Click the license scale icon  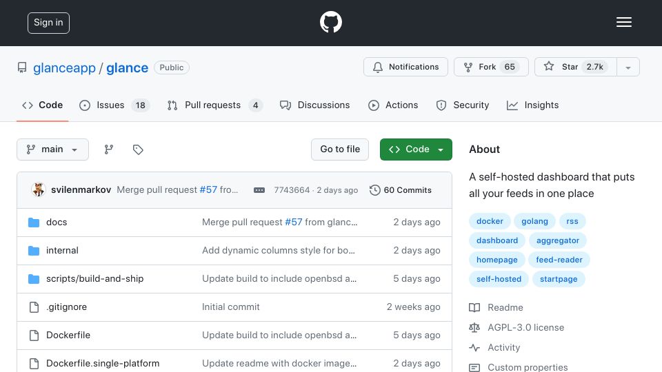(x=474, y=328)
